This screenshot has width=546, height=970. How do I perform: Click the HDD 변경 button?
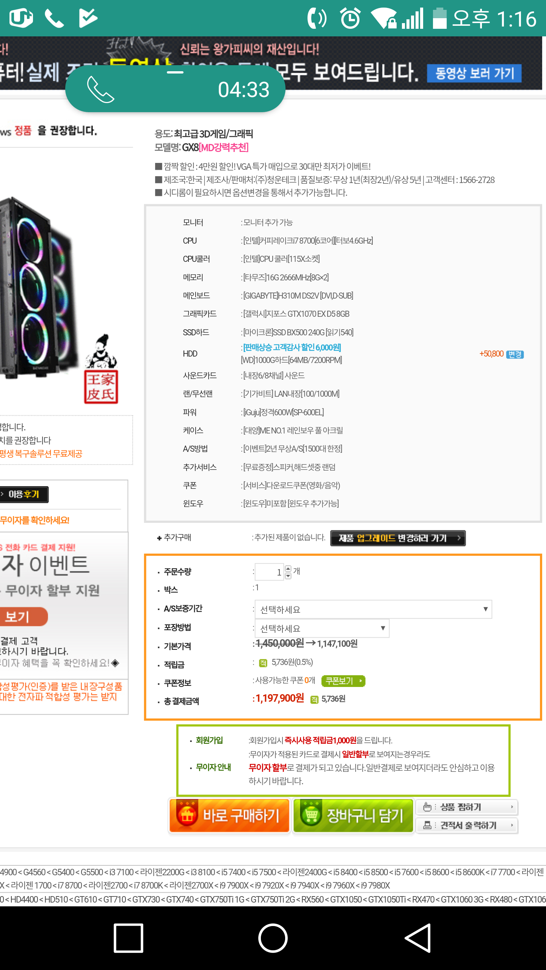[515, 354]
